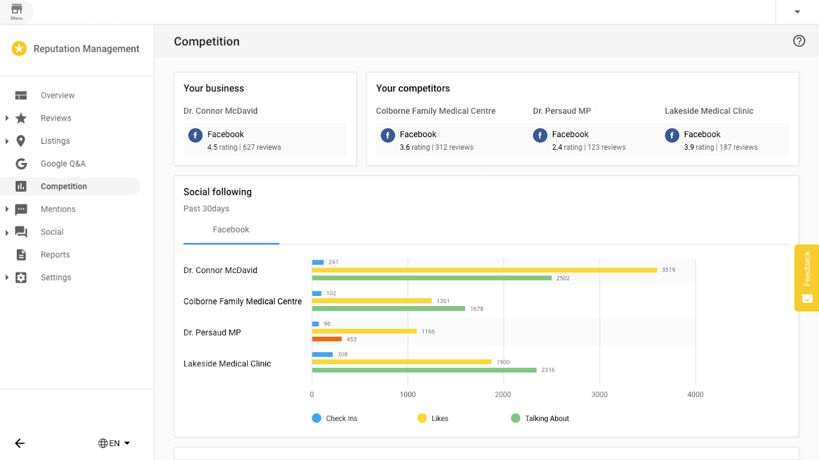Click the back arrow in sidebar footer
Screen dimensions: 819x460
coord(20,443)
